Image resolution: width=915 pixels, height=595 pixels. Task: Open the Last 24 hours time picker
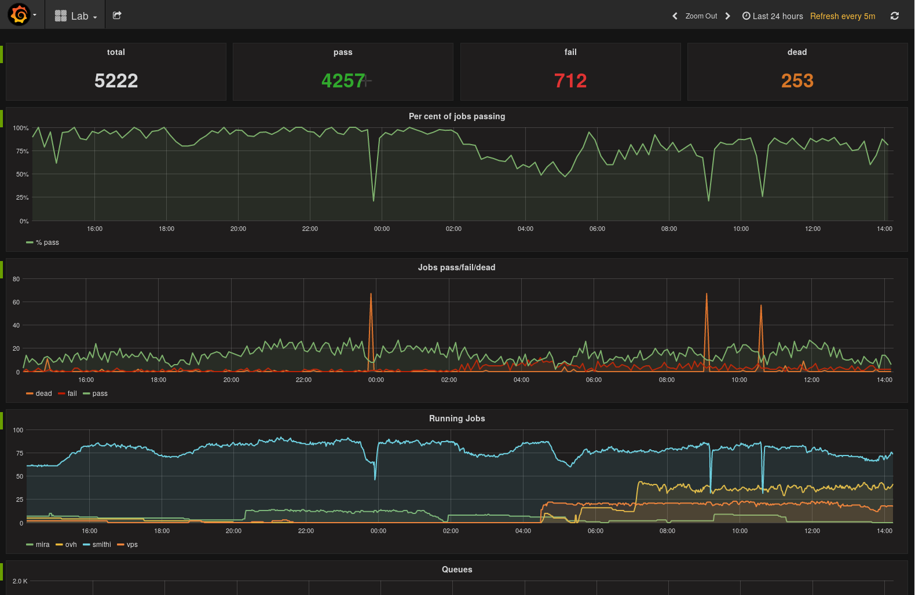click(773, 16)
